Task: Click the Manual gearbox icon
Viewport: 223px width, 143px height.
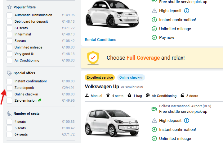Action: (87, 96)
